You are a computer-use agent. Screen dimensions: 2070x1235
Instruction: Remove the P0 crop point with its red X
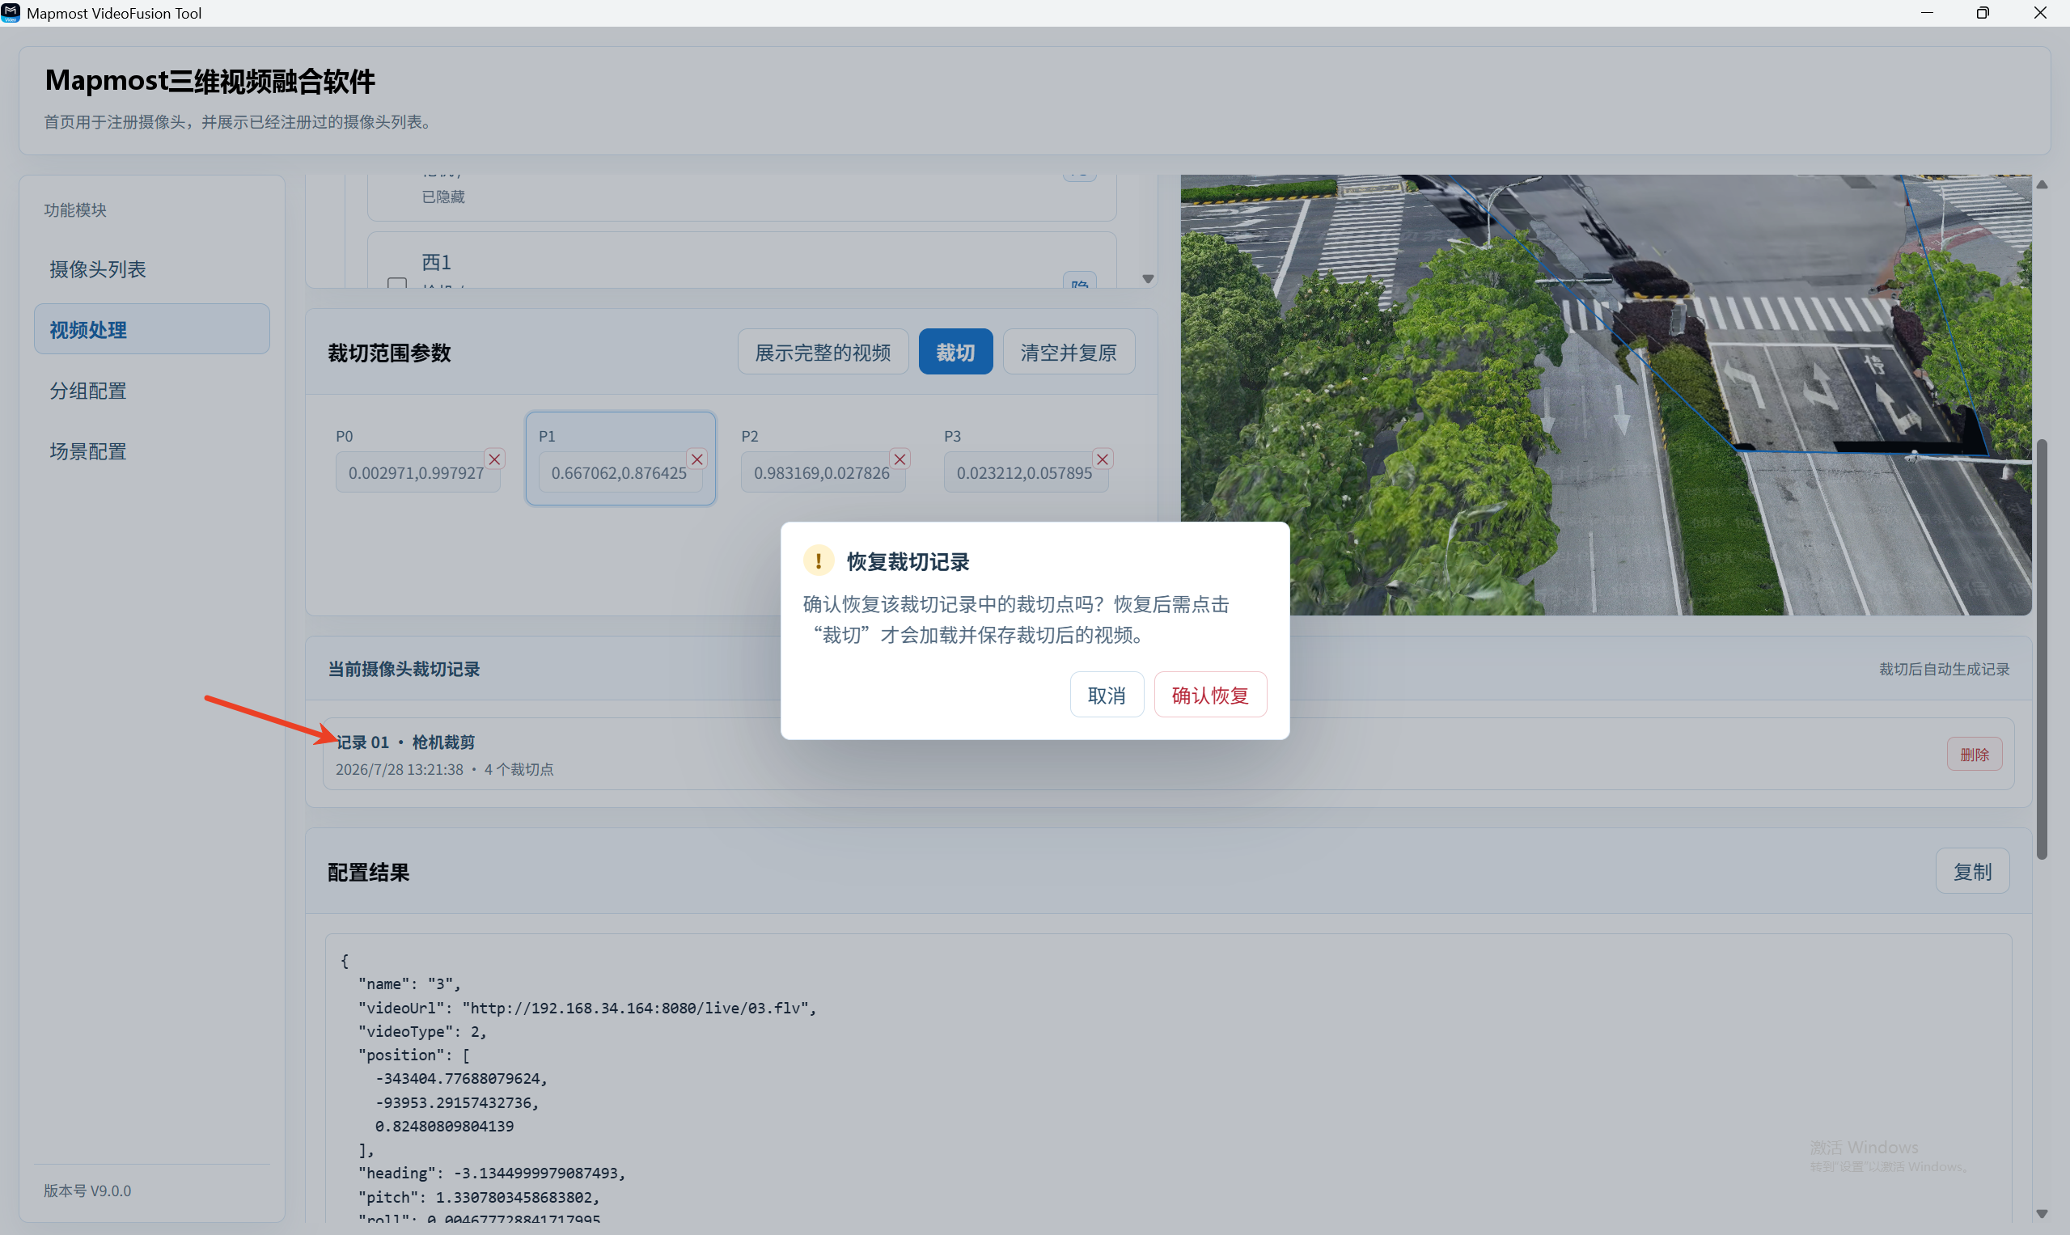[494, 459]
